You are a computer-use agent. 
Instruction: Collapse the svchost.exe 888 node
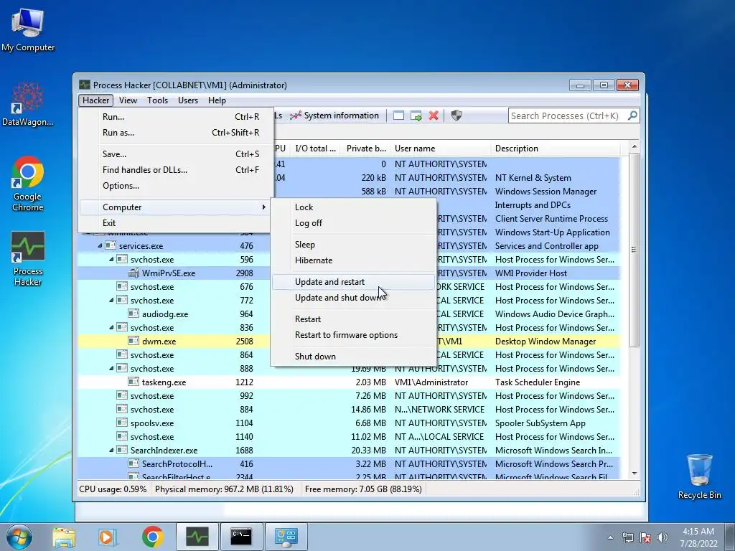pos(111,369)
